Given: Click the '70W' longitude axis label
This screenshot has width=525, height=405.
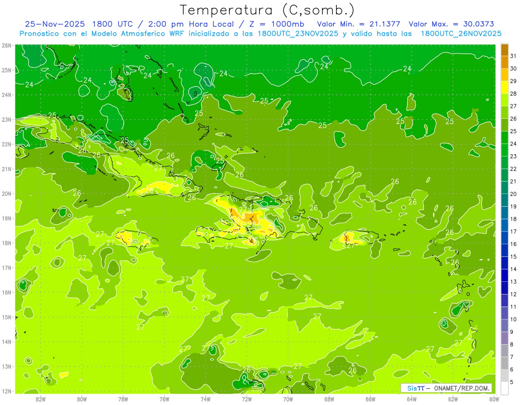Looking at the screenshot, I should (288, 399).
